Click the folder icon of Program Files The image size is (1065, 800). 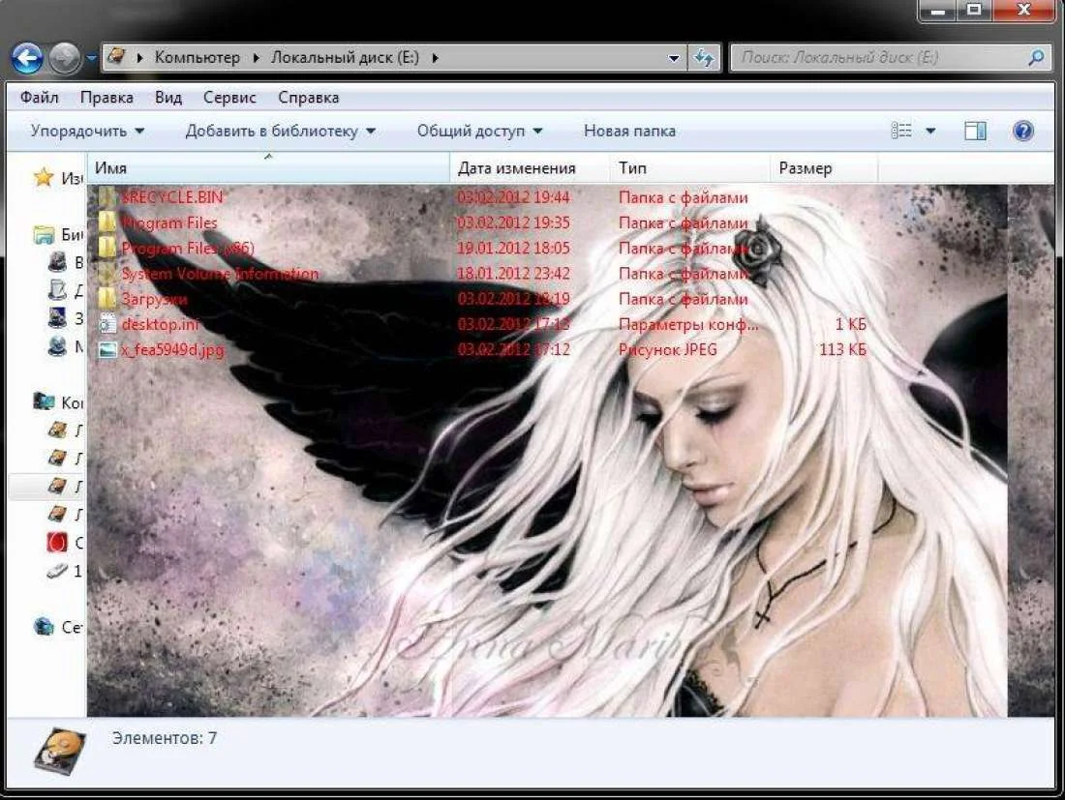point(106,222)
